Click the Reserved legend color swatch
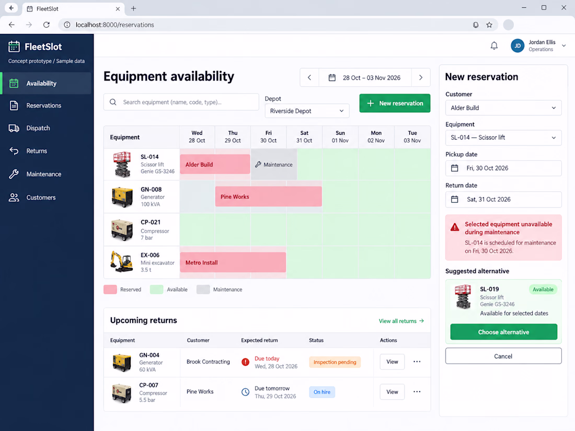This screenshot has height=431, width=575. tap(110, 289)
